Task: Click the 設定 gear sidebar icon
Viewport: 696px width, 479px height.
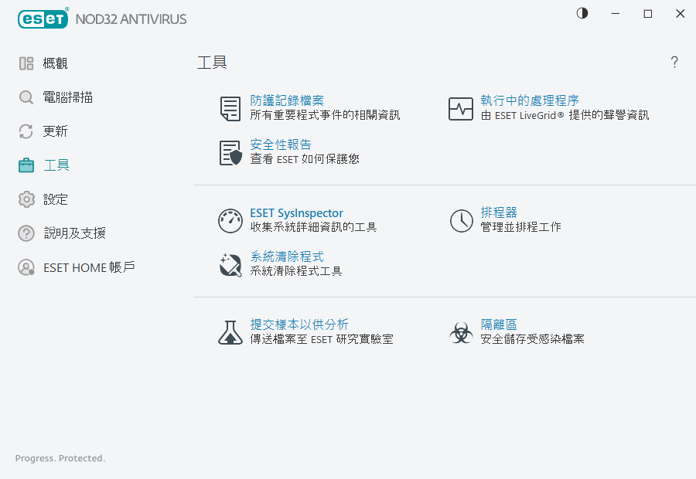Action: tap(26, 199)
